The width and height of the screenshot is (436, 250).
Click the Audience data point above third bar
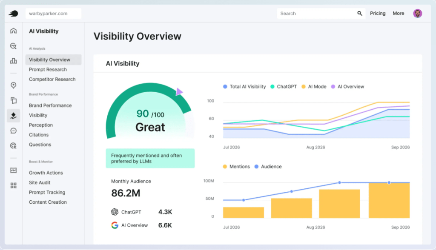(339, 182)
